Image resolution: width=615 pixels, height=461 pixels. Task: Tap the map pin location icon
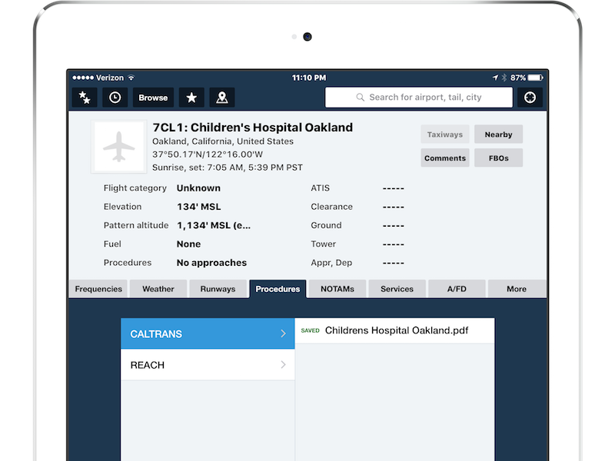pyautogui.click(x=222, y=98)
